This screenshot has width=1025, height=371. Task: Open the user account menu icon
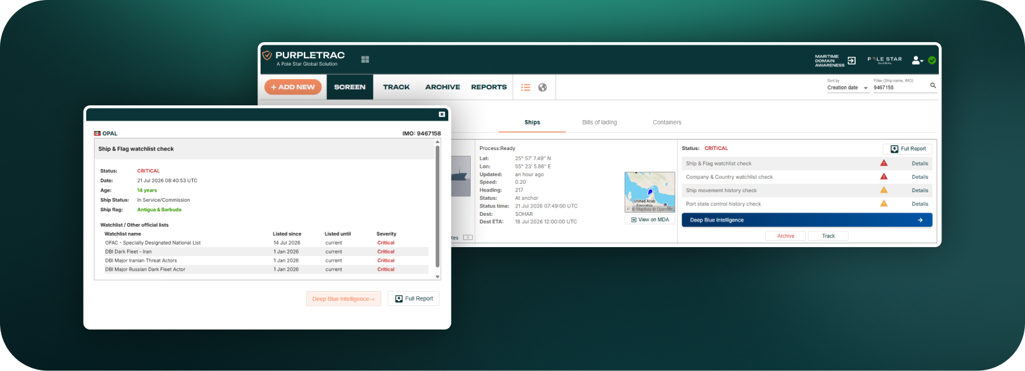917,60
